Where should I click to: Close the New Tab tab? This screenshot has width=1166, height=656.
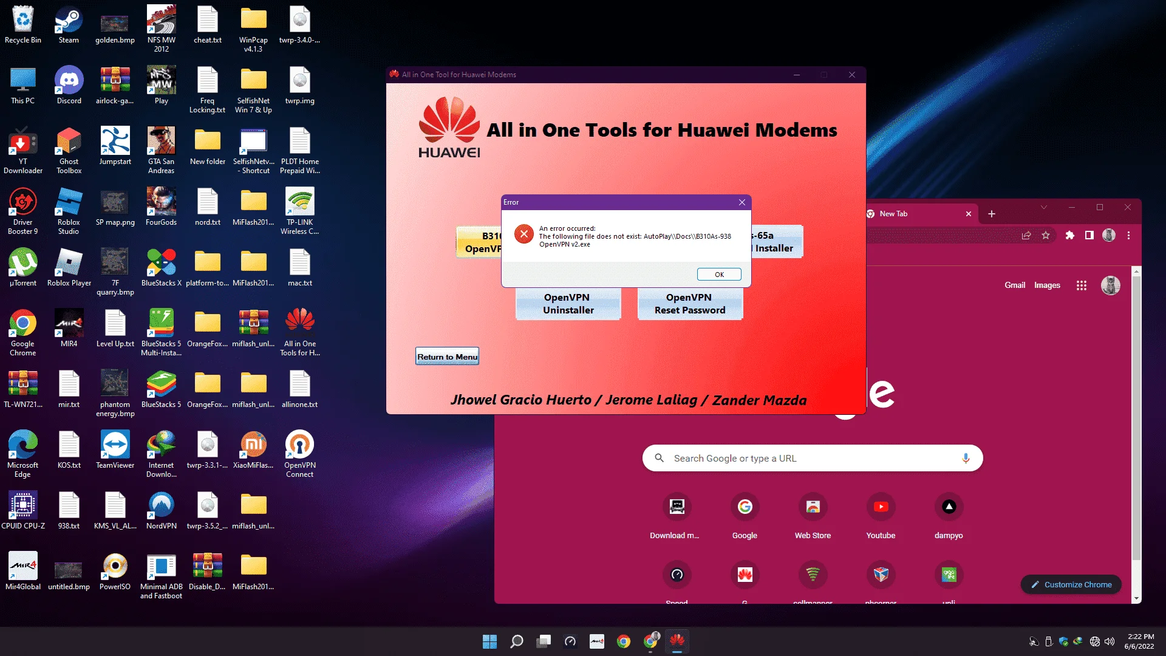[969, 214]
